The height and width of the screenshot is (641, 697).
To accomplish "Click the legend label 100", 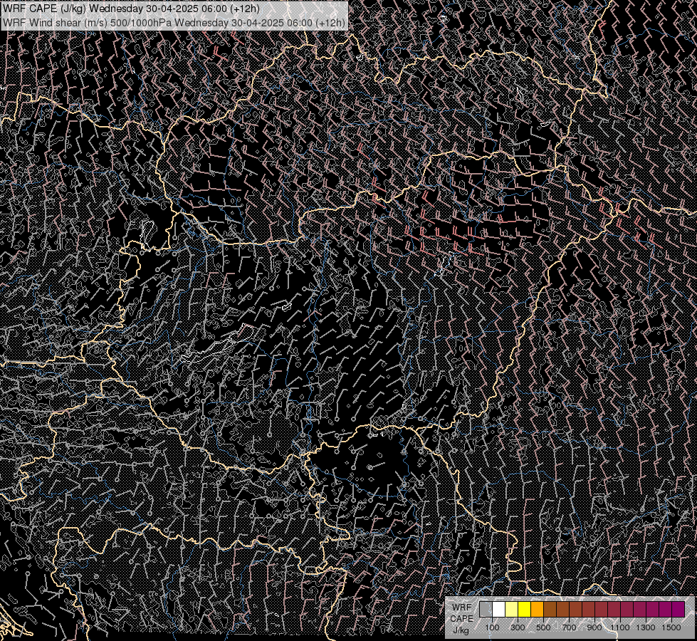I will (492, 627).
